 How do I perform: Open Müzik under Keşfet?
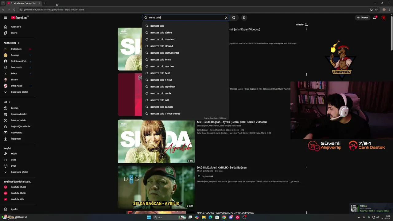[18, 154]
